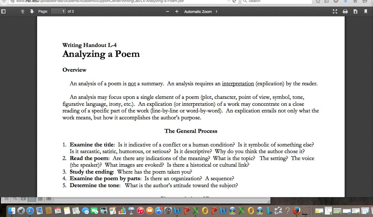
Task: Download the PDF file
Action: (355, 11)
